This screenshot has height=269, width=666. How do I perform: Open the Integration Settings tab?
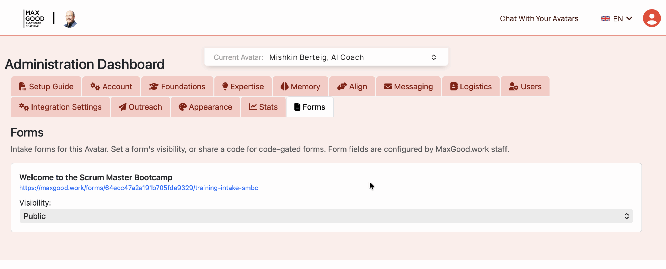tap(60, 107)
